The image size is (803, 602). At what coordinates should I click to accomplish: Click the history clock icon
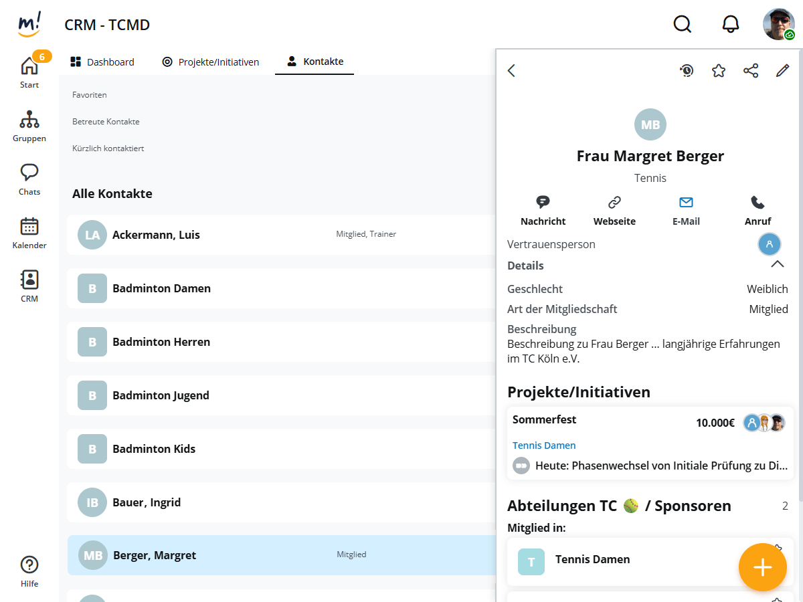pyautogui.click(x=687, y=71)
